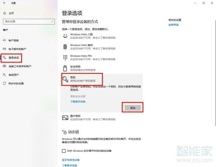Go to 主页 (Home) in the sidebar

(x=10, y=13)
